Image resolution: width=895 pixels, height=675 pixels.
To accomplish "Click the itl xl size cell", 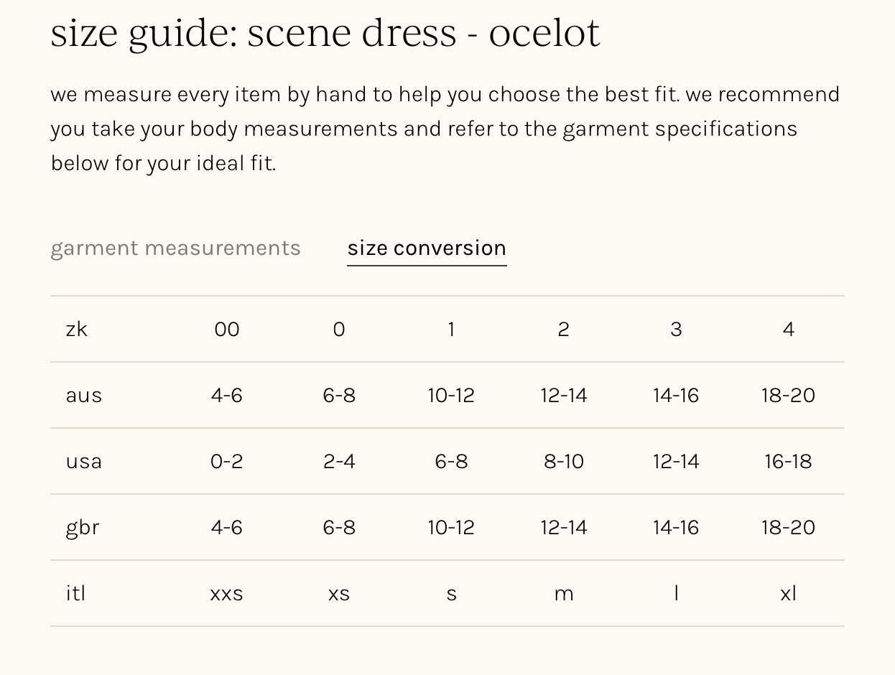I will (x=788, y=593).
